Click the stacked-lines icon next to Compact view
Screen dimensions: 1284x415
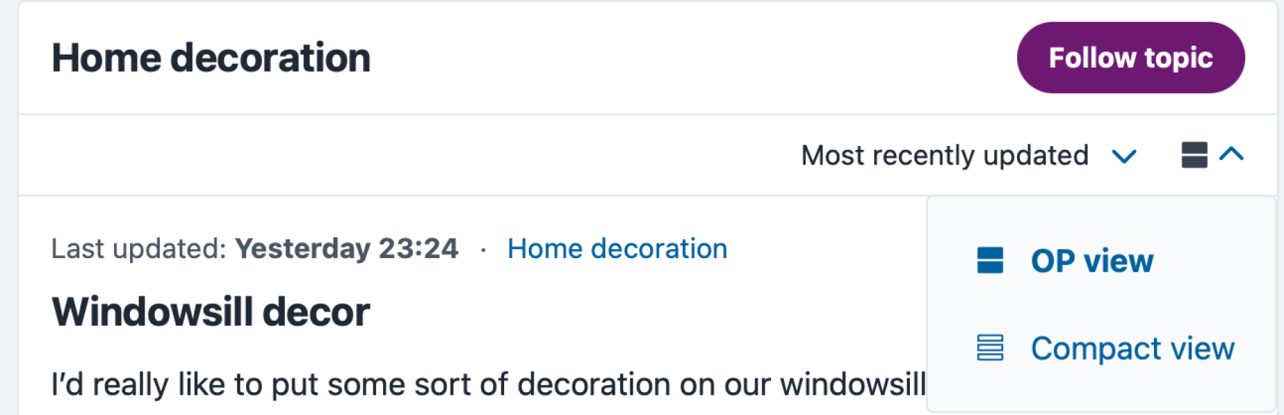click(x=990, y=348)
